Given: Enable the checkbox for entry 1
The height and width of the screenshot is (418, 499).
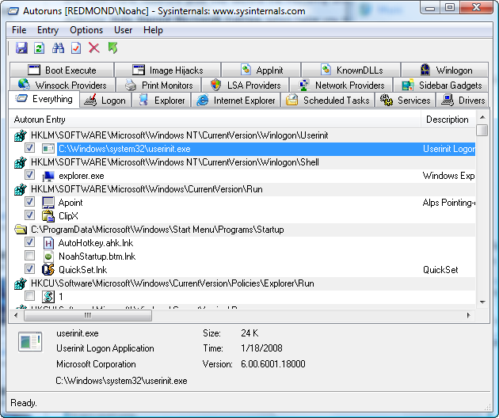Looking at the screenshot, I should [29, 296].
